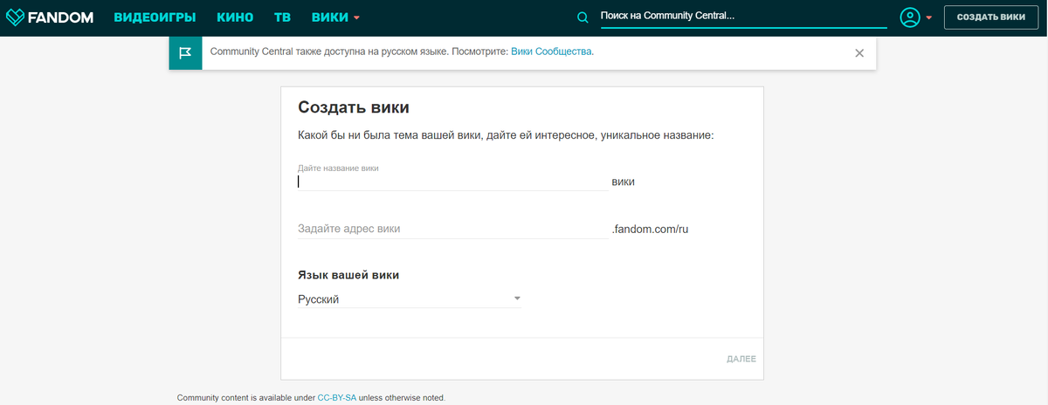Expand the ВИКИ dropdown menu

(x=336, y=17)
